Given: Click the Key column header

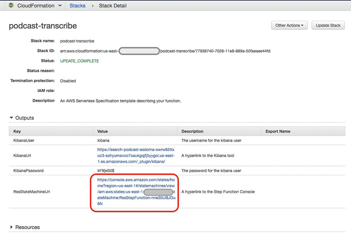Looking at the screenshot, I should coord(51,131).
